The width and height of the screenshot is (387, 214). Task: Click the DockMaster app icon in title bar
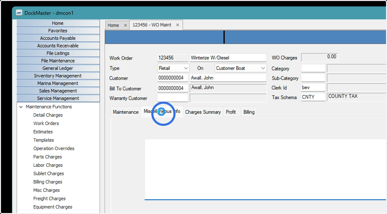(x=19, y=13)
